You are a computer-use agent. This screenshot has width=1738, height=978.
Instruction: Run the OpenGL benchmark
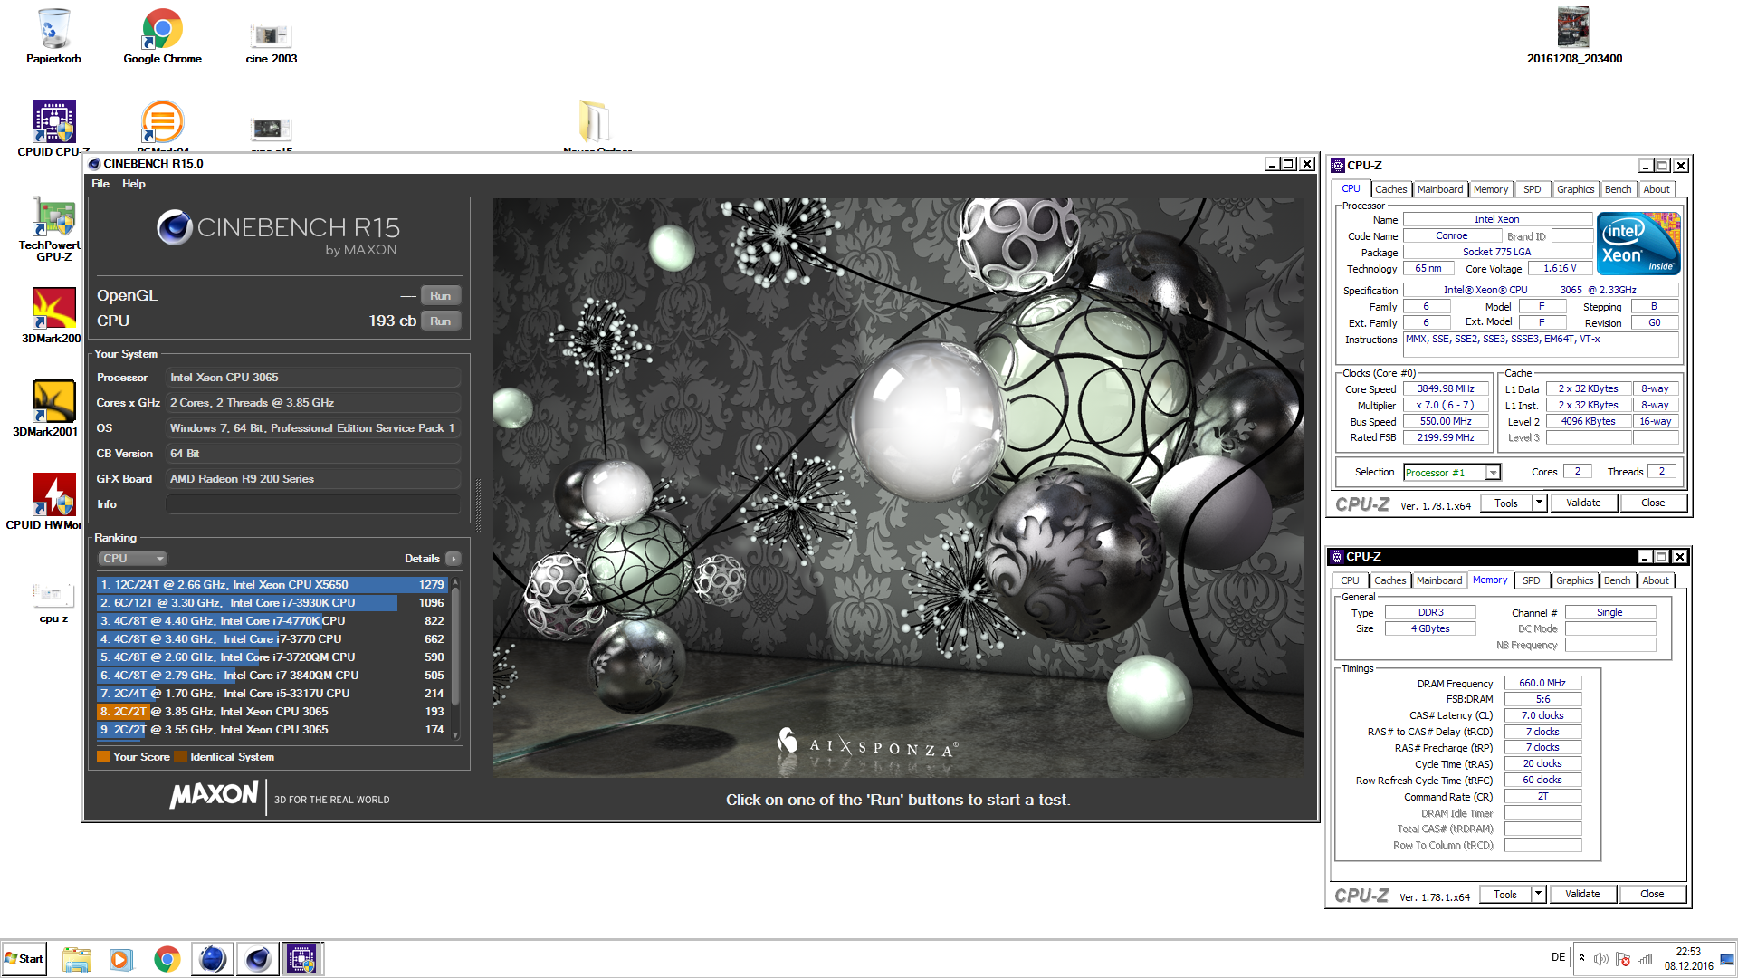440,296
